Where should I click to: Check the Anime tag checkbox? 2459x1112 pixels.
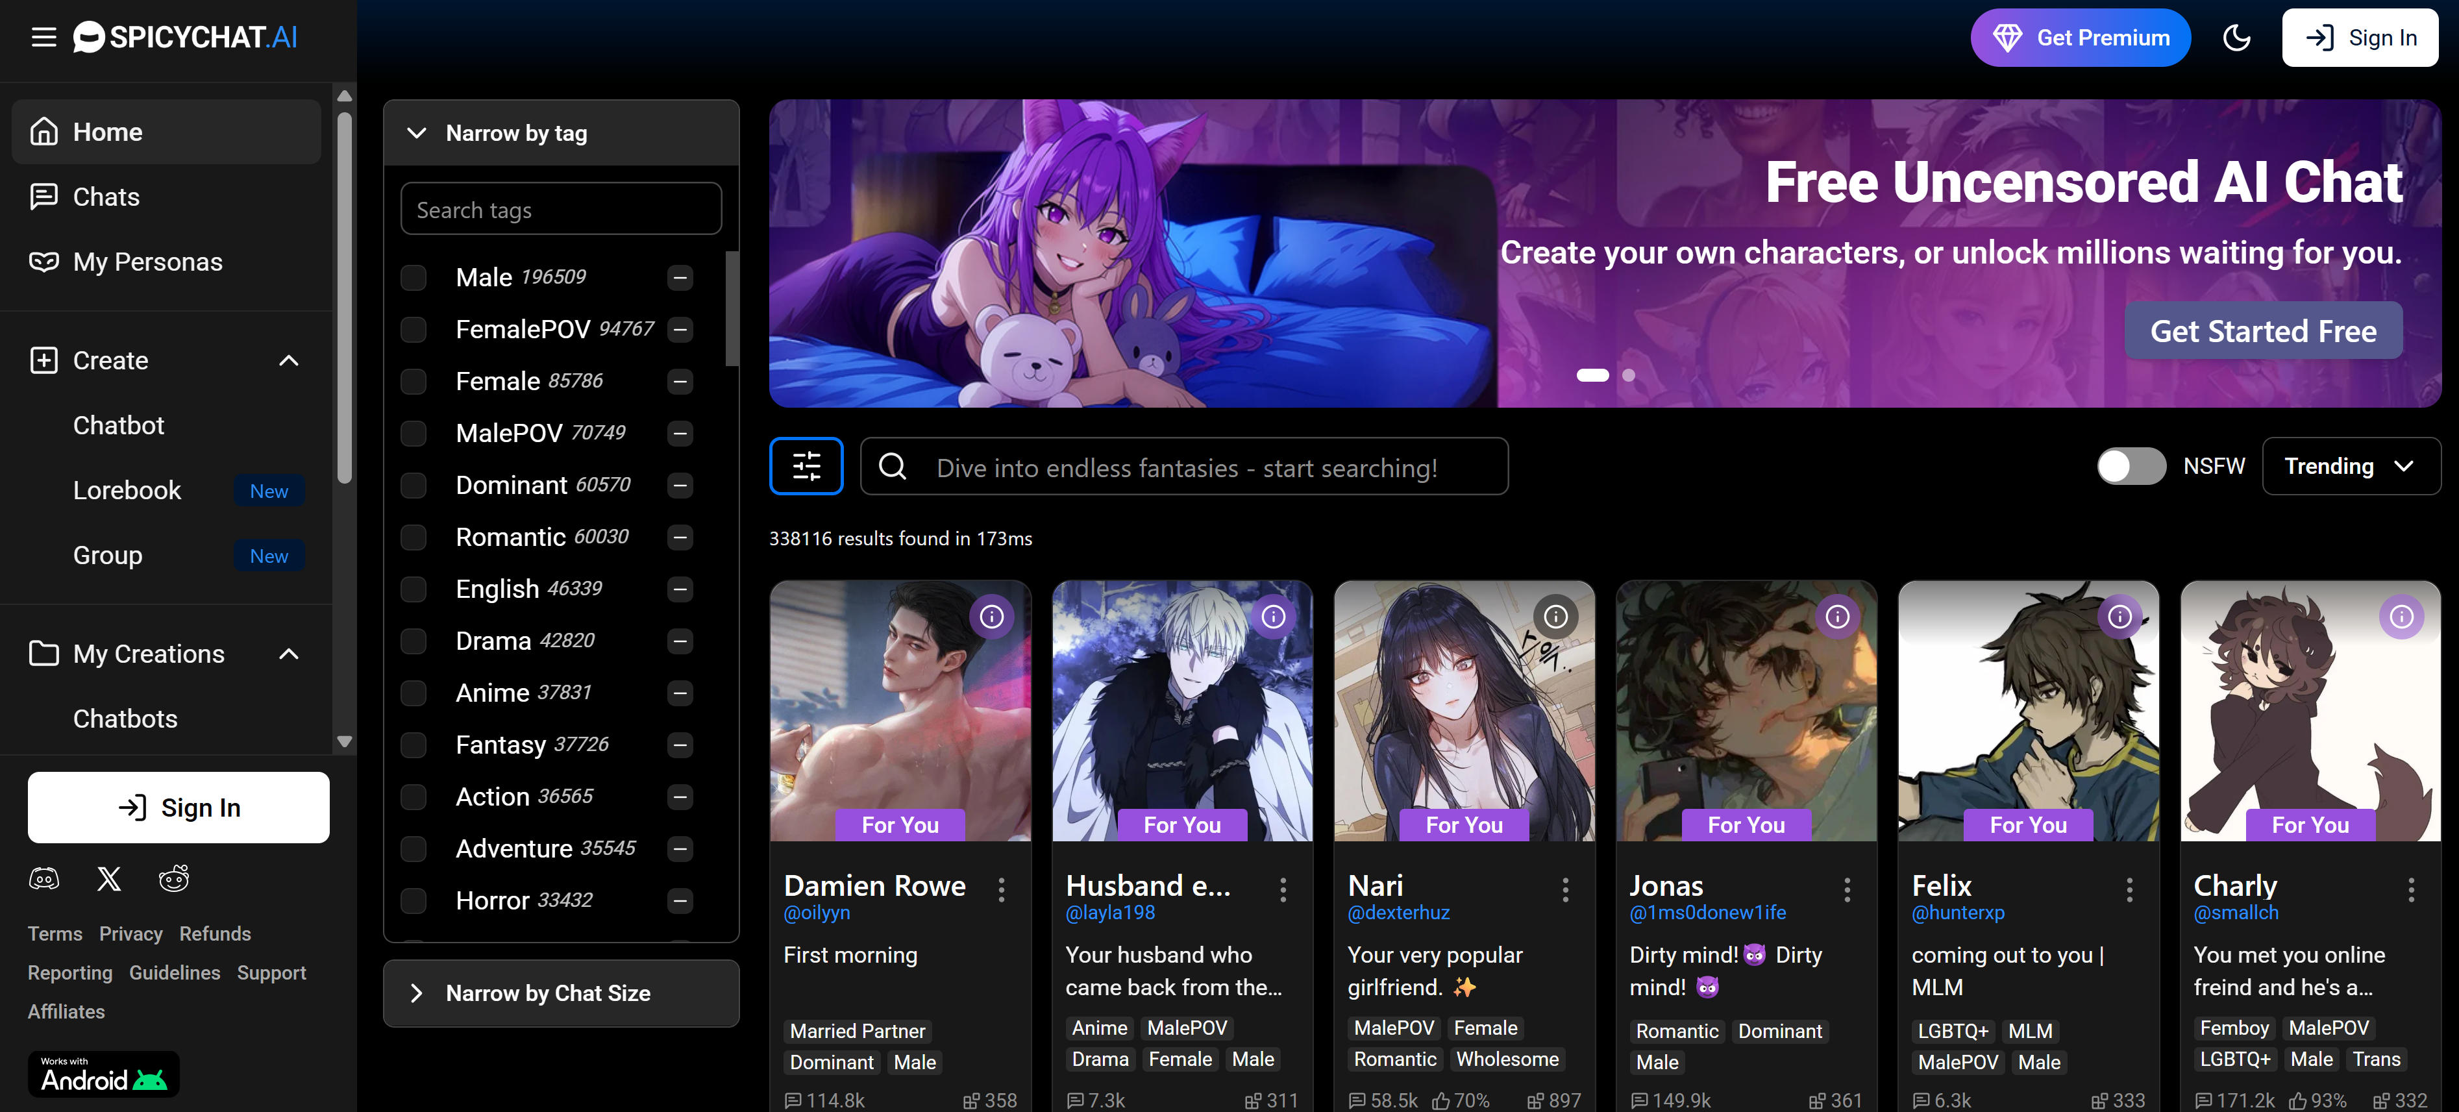[x=414, y=693]
